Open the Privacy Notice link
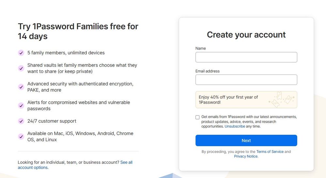326x178 pixels. [x=246, y=157]
